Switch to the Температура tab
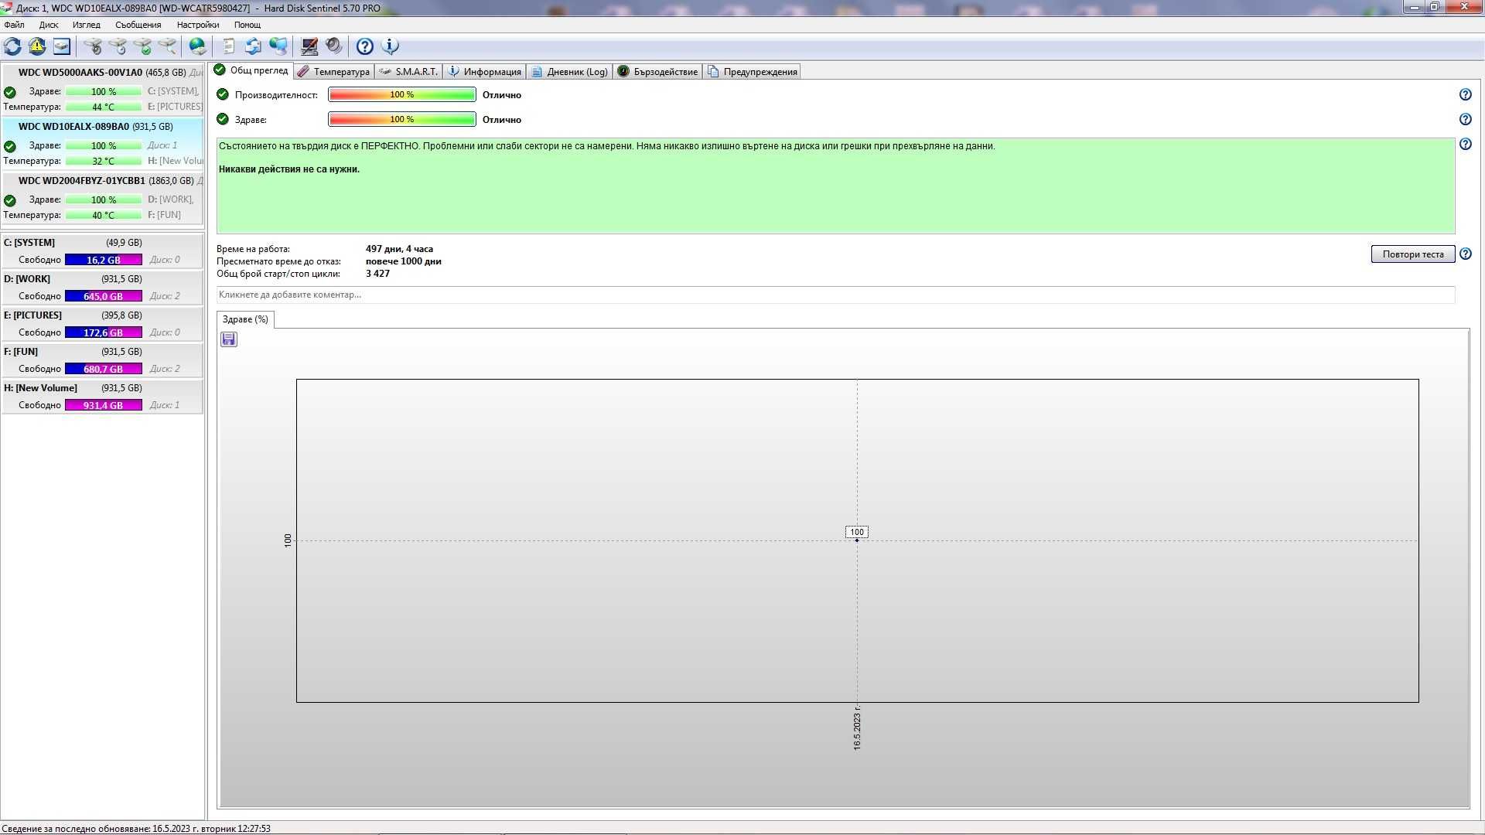 pyautogui.click(x=334, y=71)
